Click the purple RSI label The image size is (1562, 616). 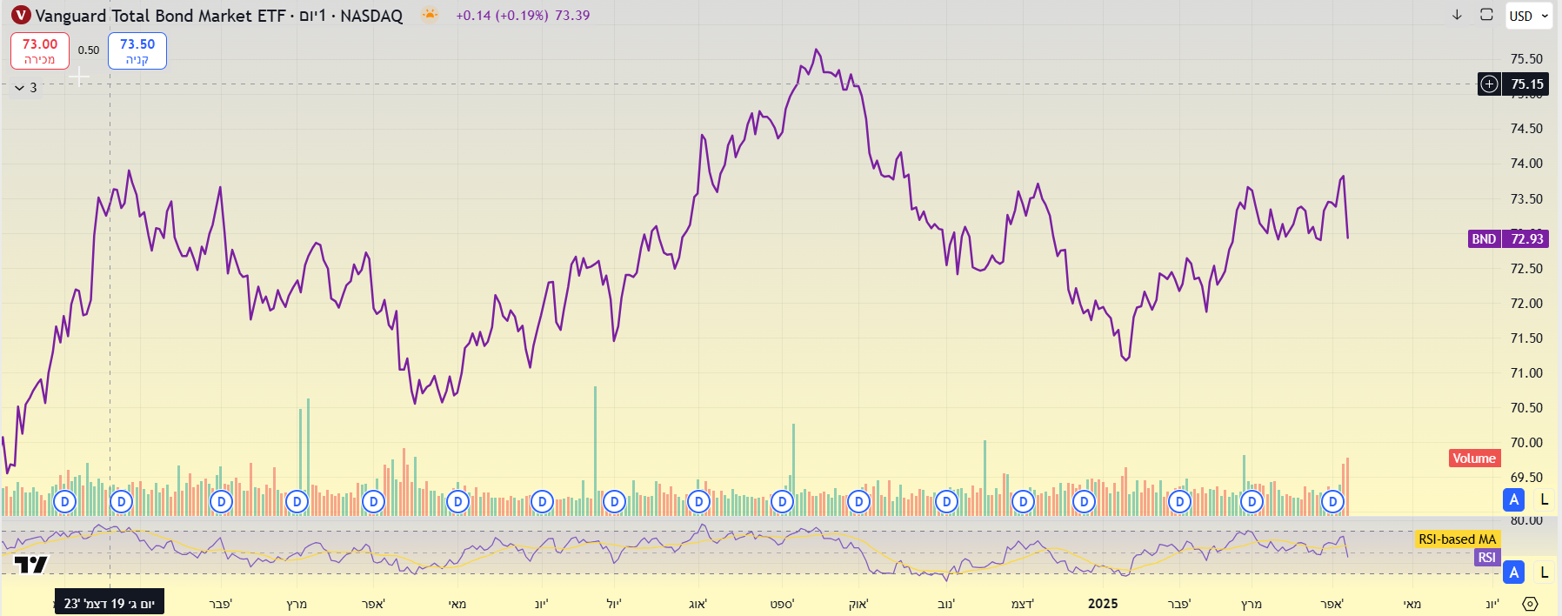click(x=1486, y=558)
